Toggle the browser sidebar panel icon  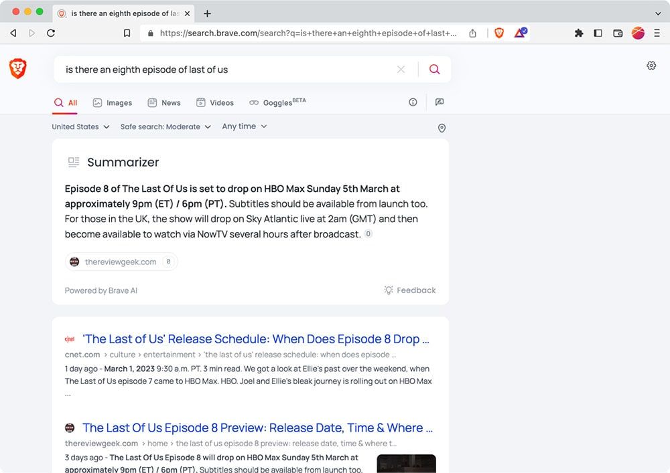pos(598,33)
